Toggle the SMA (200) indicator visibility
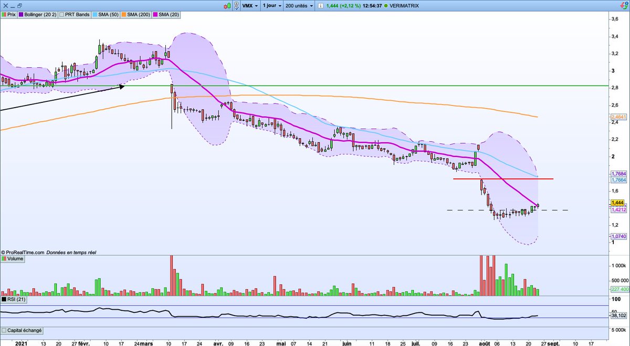This screenshot has width=630, height=346. click(x=123, y=14)
